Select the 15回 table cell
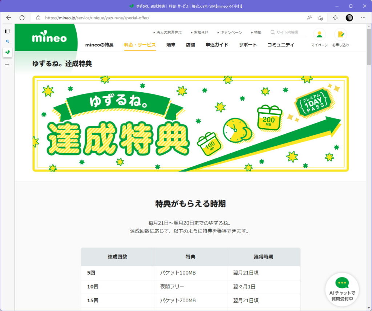This screenshot has height=311, width=372. click(x=117, y=300)
